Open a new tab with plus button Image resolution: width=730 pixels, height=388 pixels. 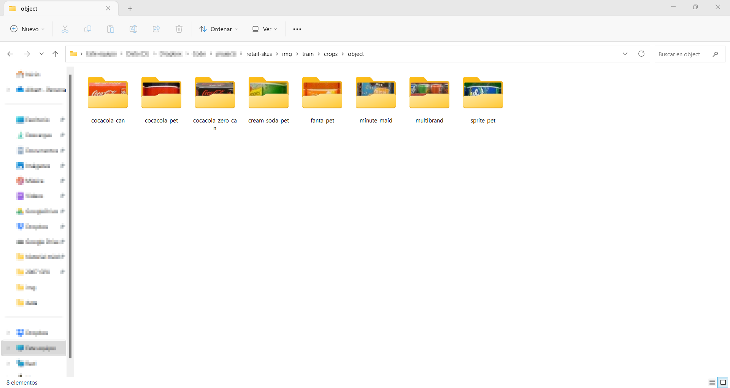130,8
